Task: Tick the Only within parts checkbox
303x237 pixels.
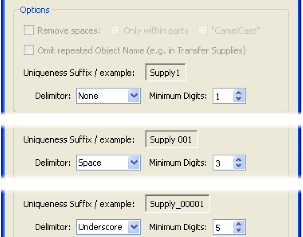Action: (x=115, y=31)
